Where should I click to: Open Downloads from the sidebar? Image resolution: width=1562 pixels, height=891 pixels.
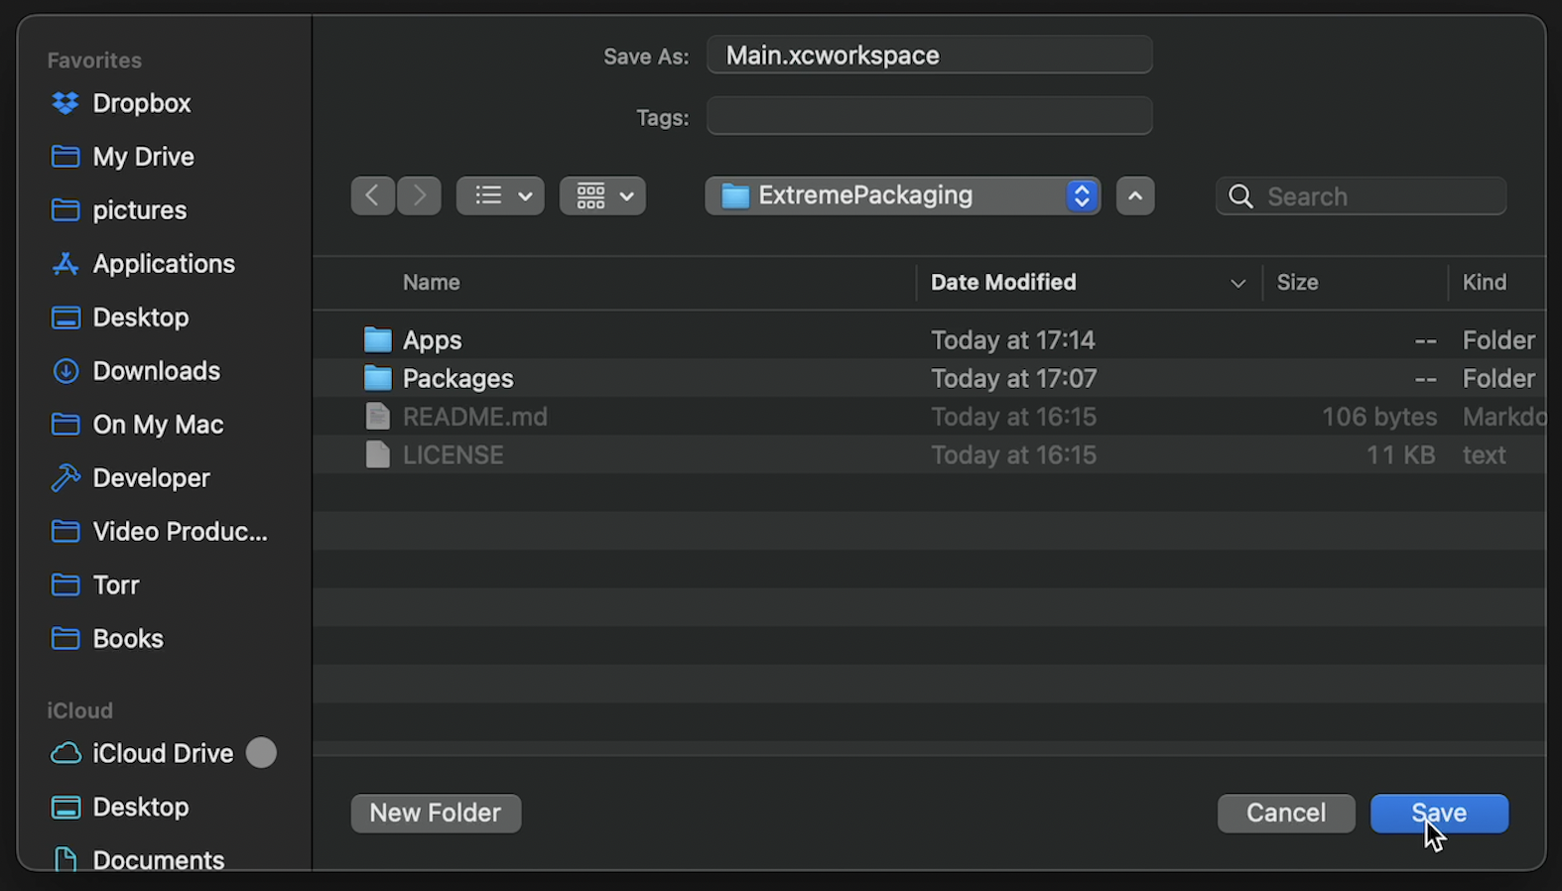(156, 371)
